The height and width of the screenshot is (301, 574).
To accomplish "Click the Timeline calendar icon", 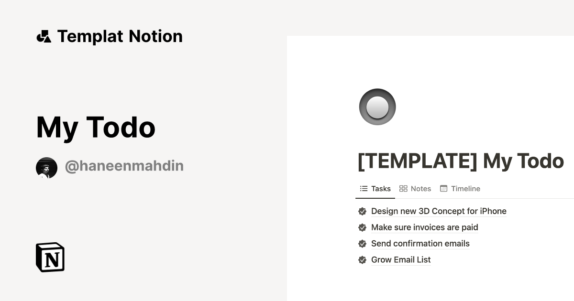I will click(x=444, y=188).
